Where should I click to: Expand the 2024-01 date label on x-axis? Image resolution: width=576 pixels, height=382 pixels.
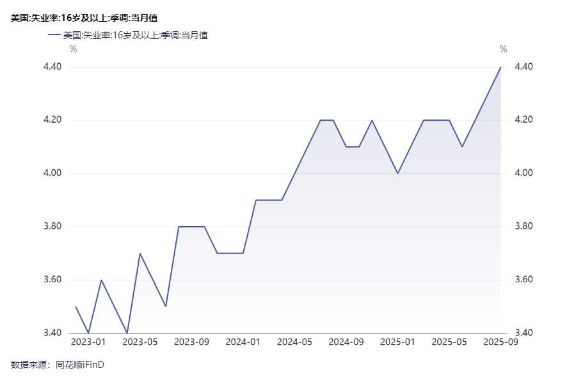(x=241, y=342)
